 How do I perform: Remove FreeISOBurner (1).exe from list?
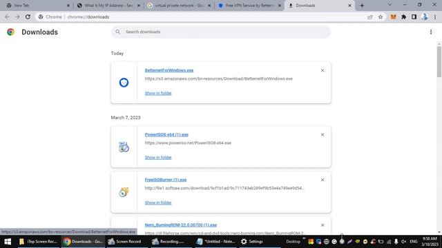[323, 180]
